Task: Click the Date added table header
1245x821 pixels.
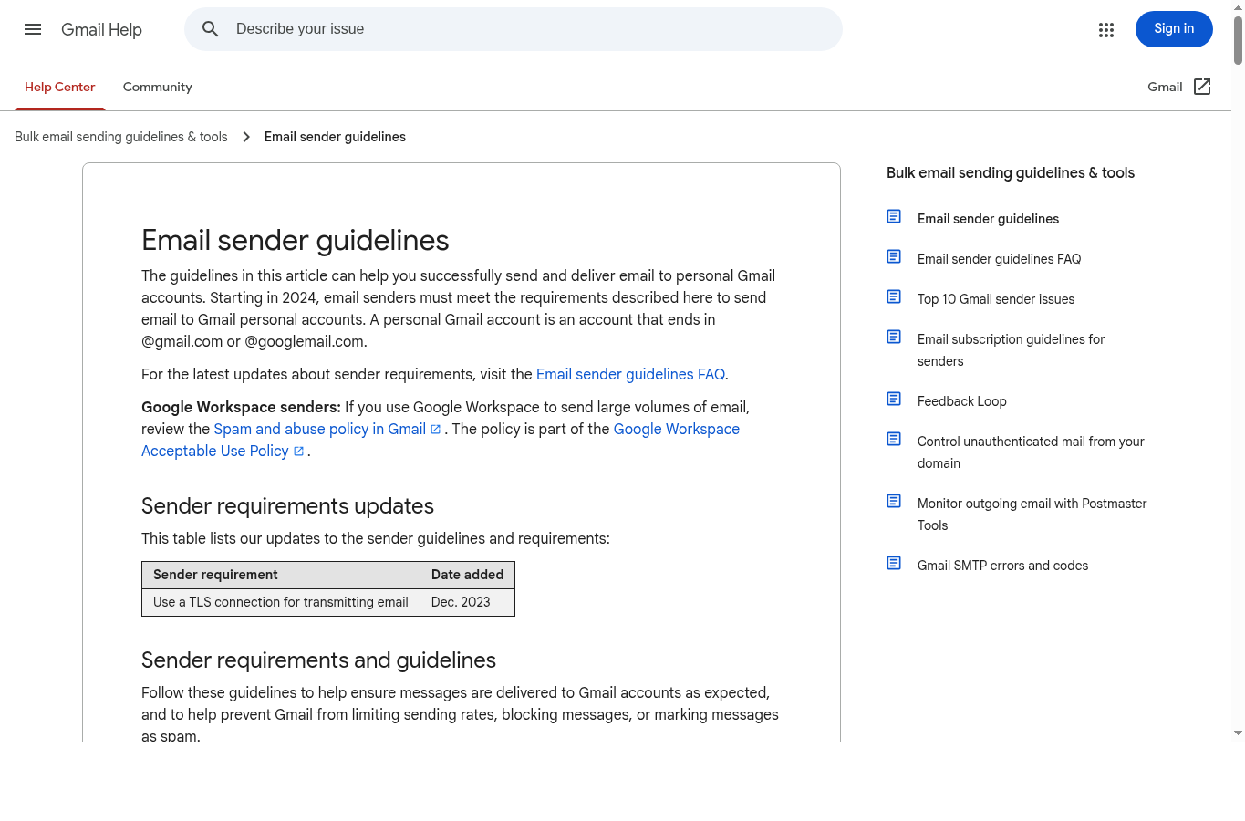Action: point(467,575)
